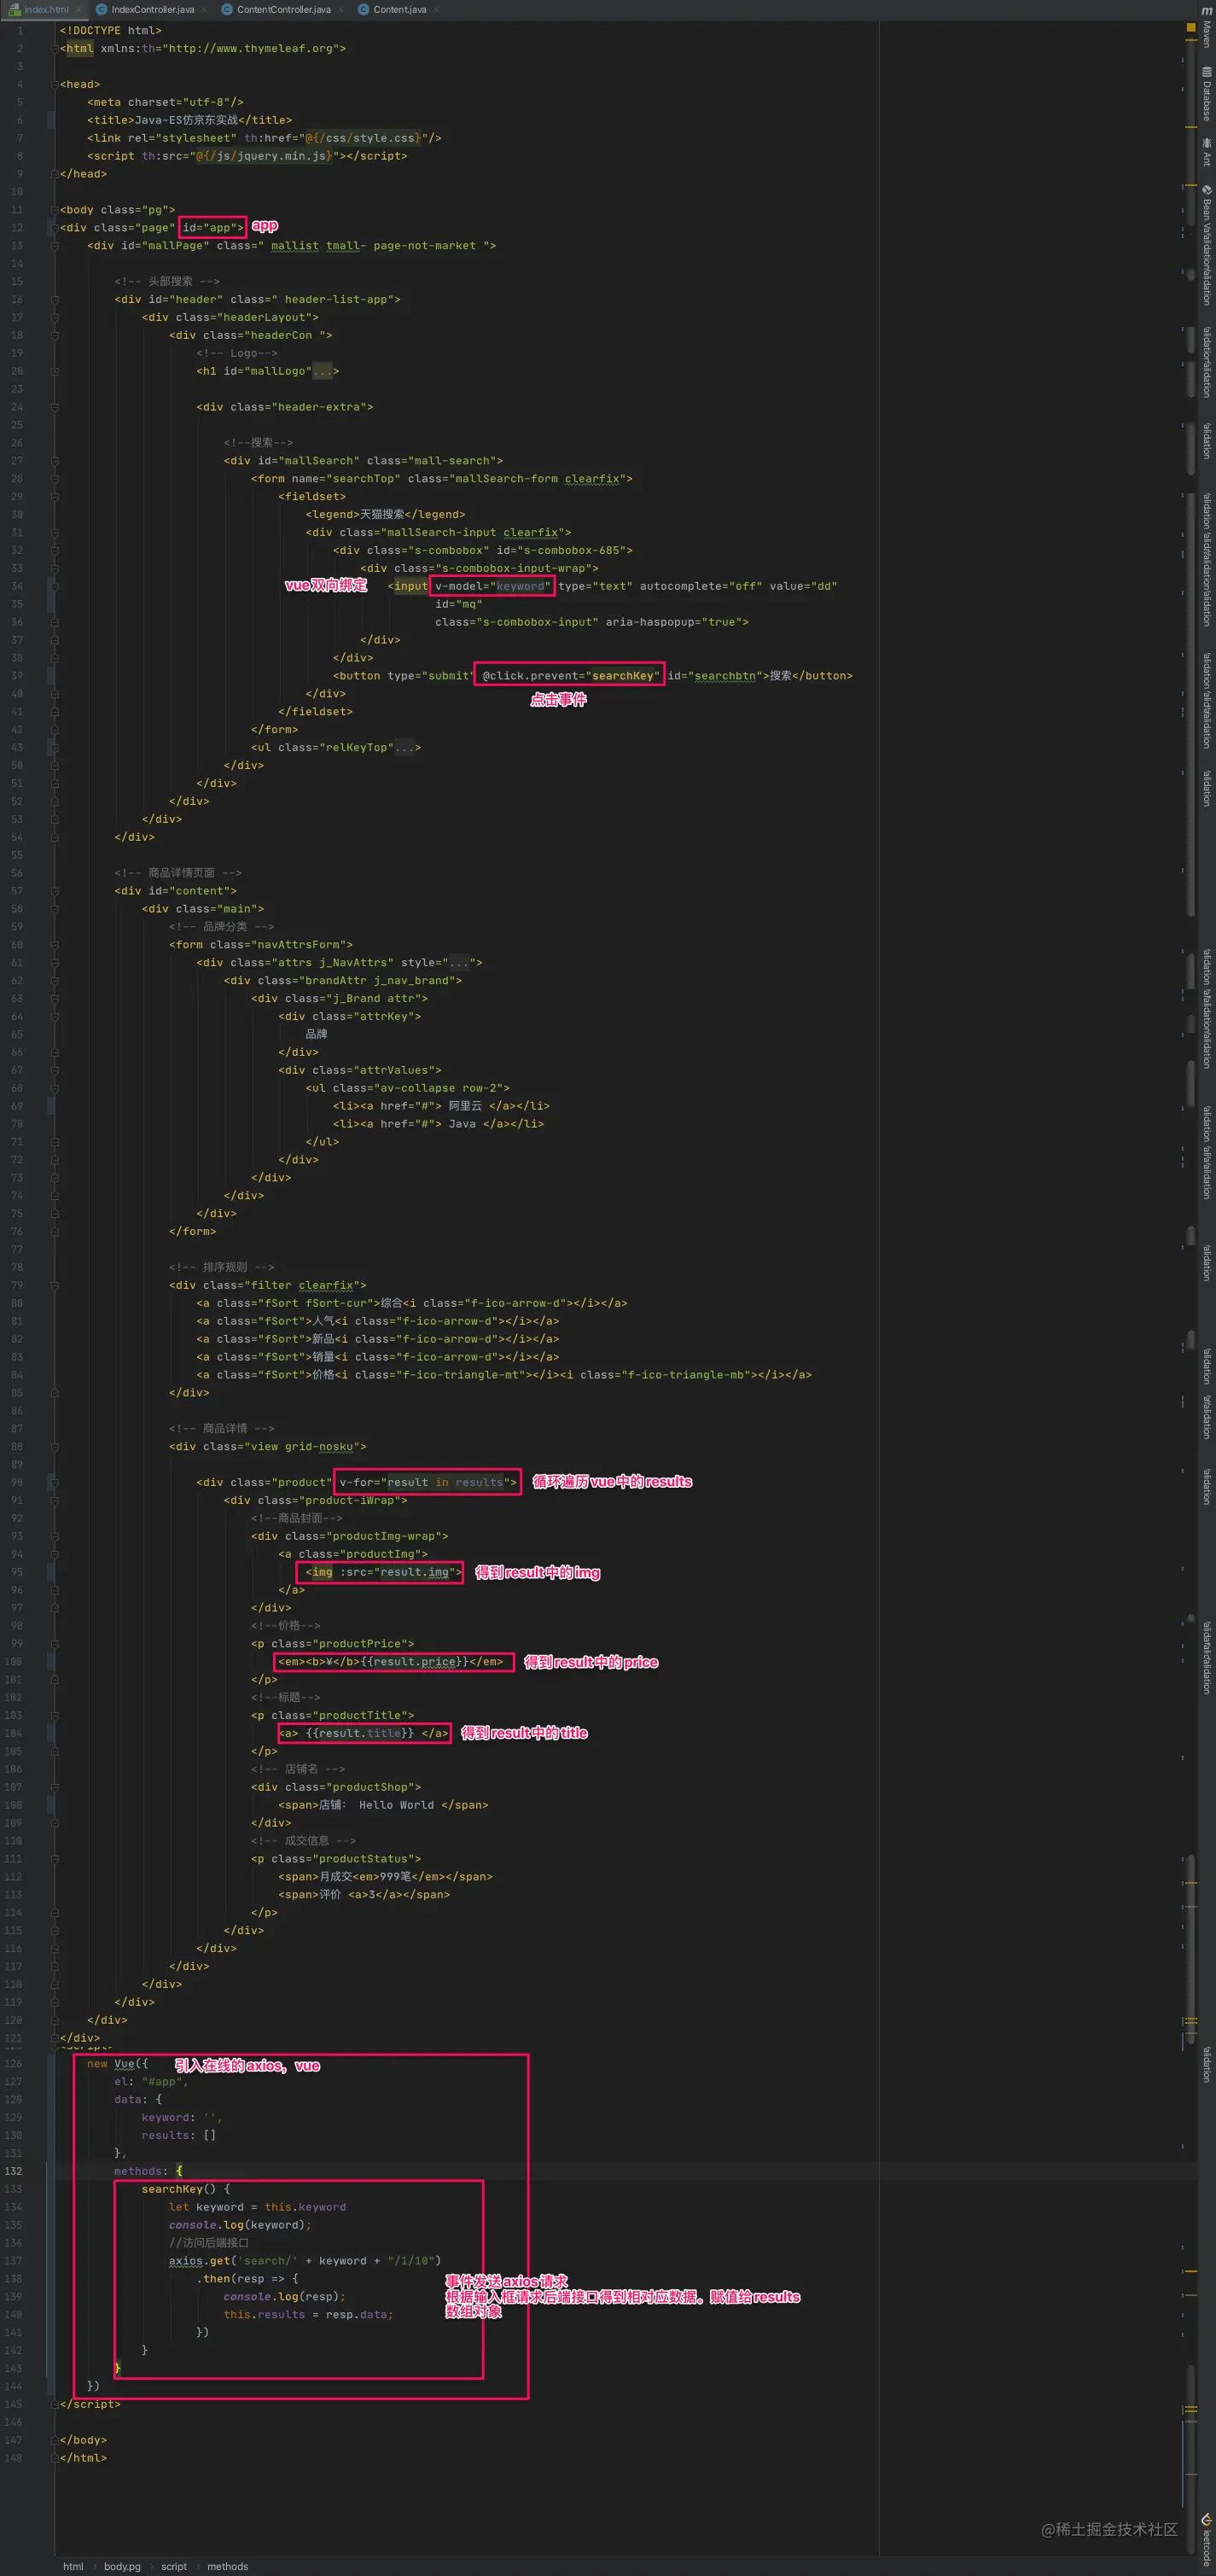
Task: Switch to the IndexController.java tab
Action: (x=152, y=9)
